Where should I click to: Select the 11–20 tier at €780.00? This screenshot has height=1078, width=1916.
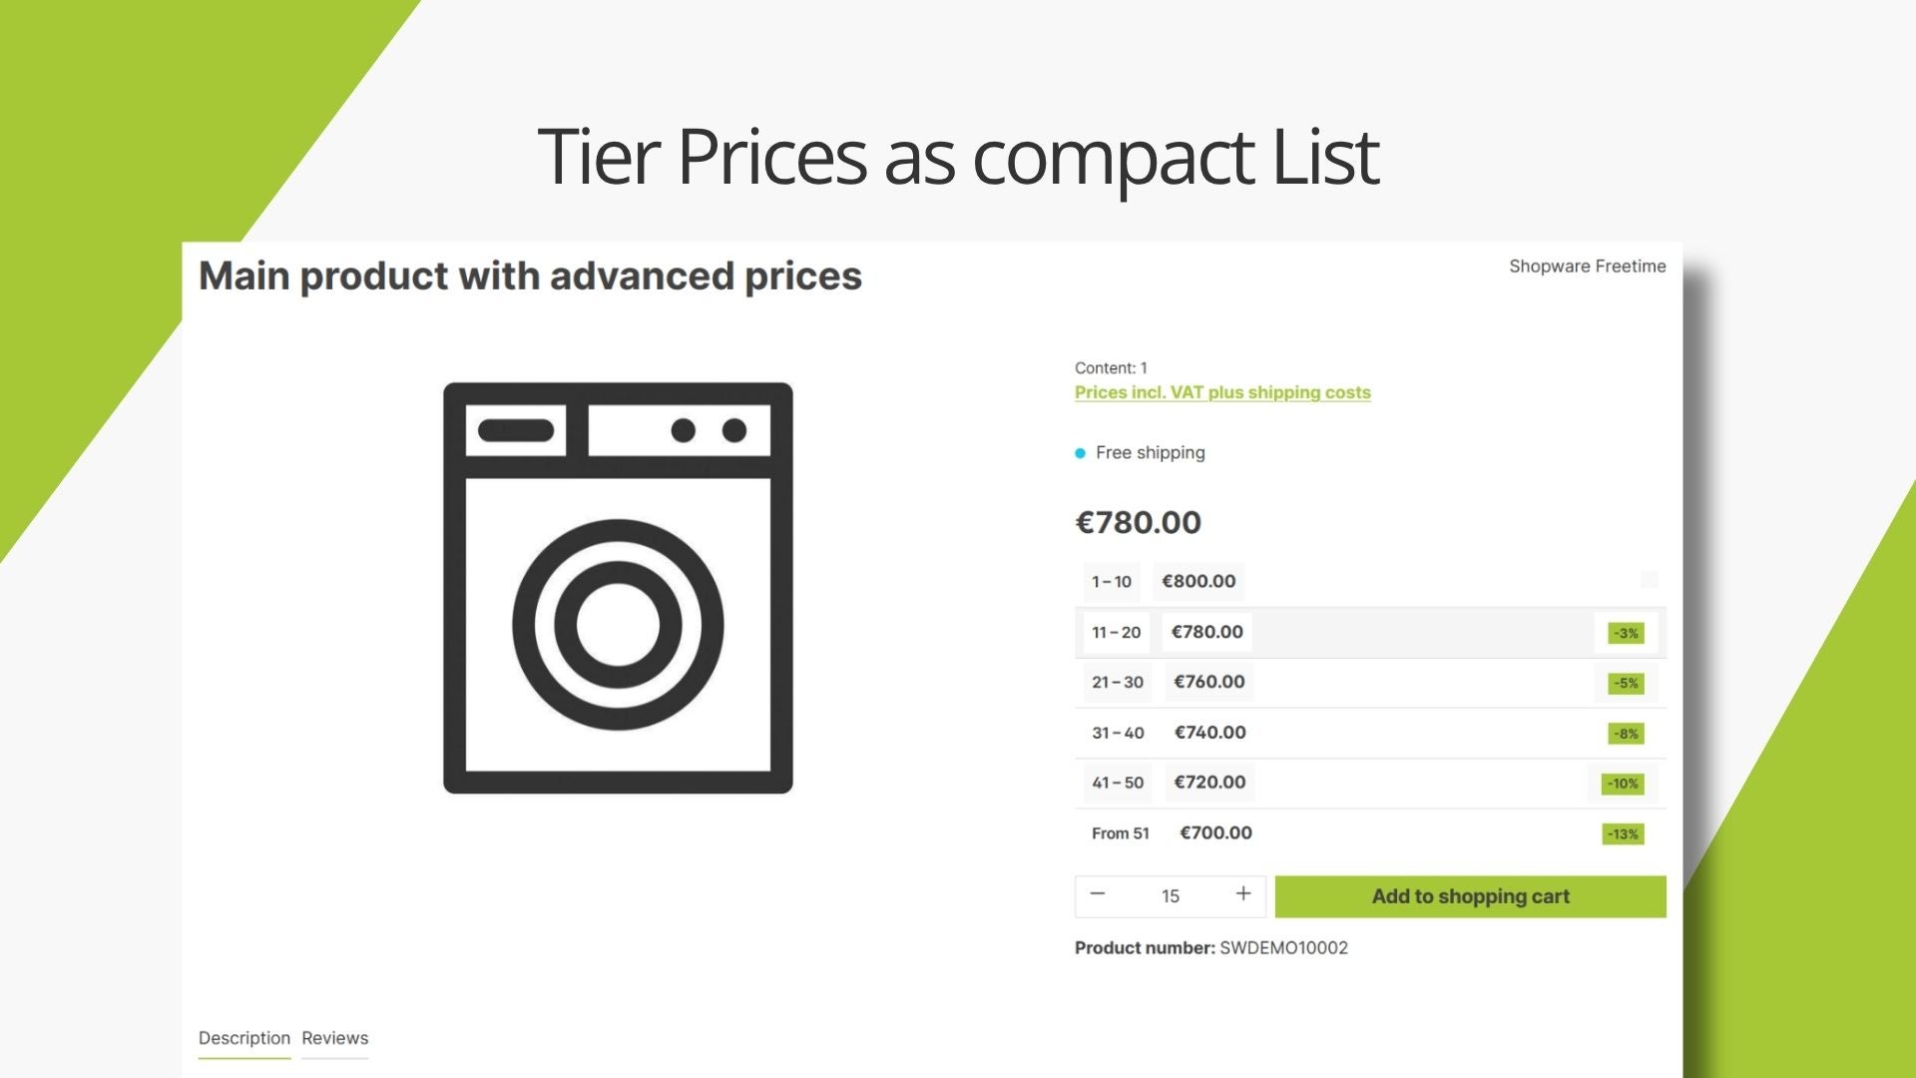click(1370, 632)
